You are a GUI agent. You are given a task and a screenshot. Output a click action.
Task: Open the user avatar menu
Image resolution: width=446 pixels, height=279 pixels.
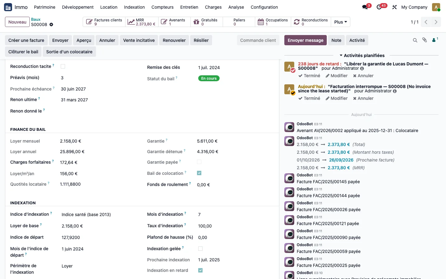[436, 7]
